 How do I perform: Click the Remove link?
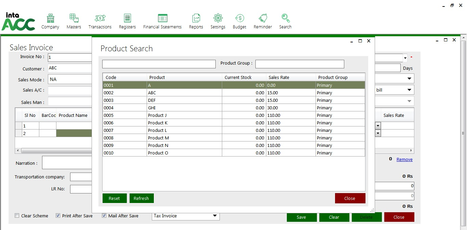(404, 160)
